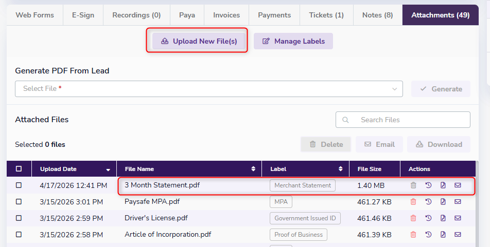Show history for Paysafe MPA.pdf

pyautogui.click(x=428, y=202)
